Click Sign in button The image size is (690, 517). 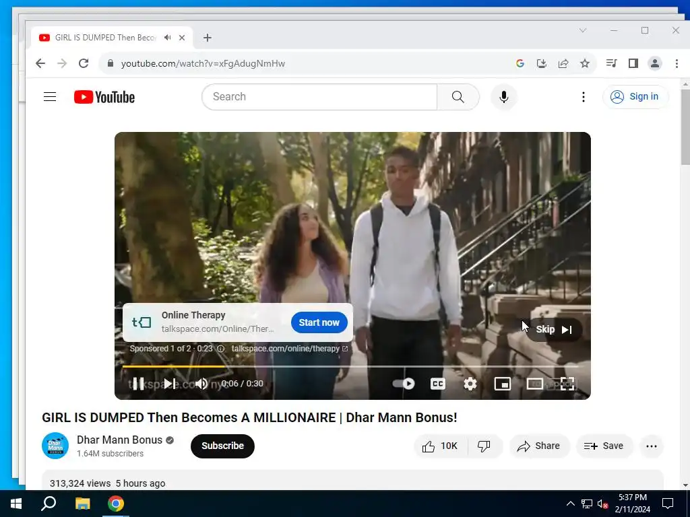(x=635, y=97)
